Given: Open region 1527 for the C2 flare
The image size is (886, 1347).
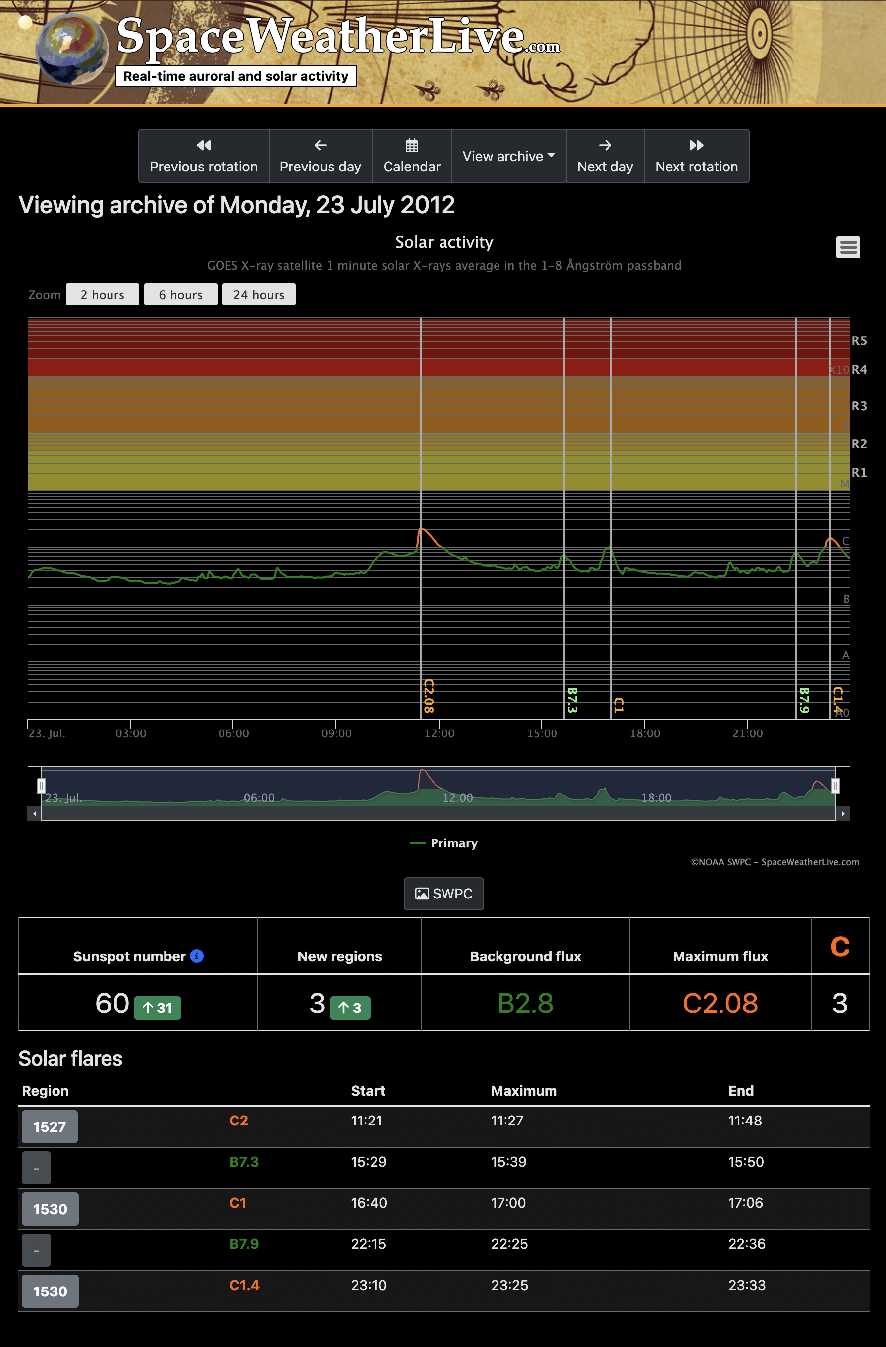Looking at the screenshot, I should tap(49, 1127).
